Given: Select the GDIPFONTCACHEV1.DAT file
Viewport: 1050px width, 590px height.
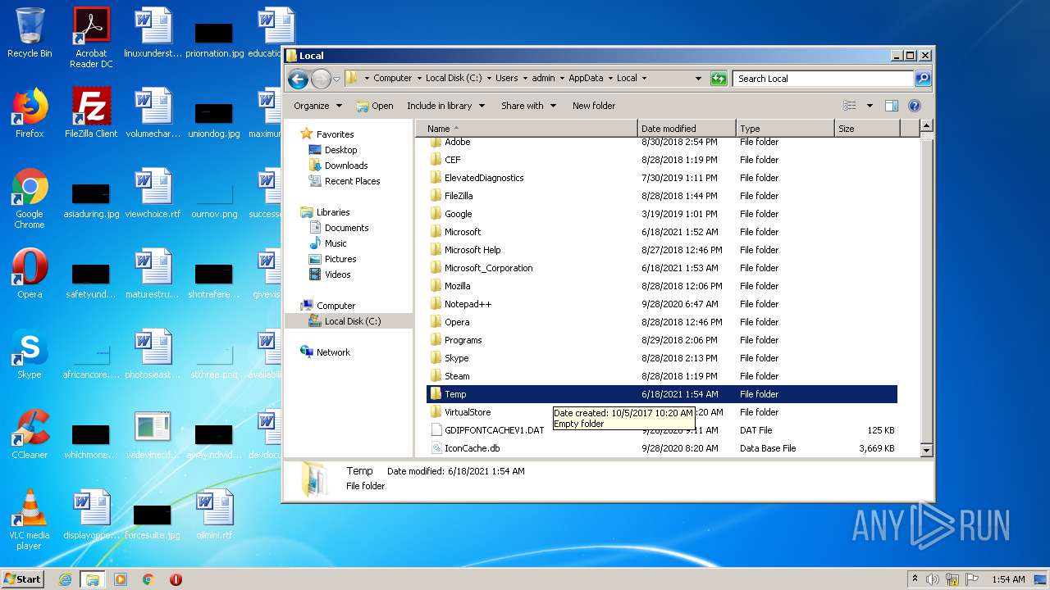Looking at the screenshot, I should pyautogui.click(x=662, y=430).
